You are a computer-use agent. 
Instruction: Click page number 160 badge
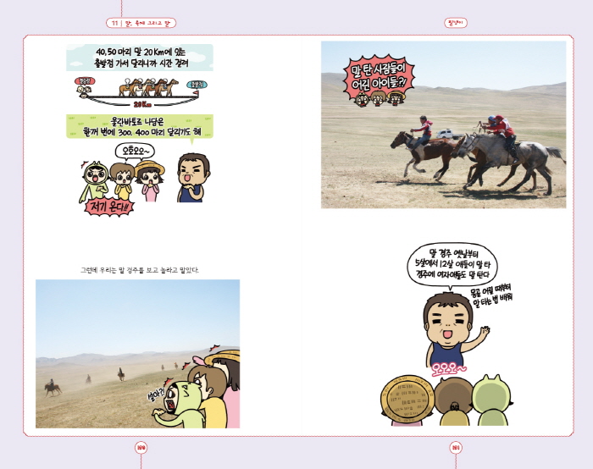tap(141, 447)
